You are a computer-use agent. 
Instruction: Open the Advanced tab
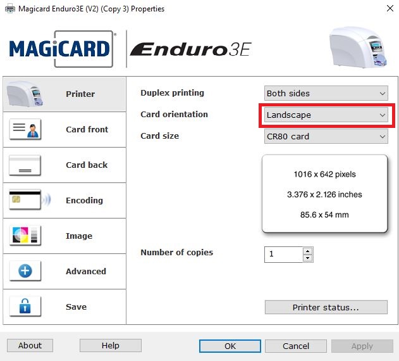[x=64, y=271]
